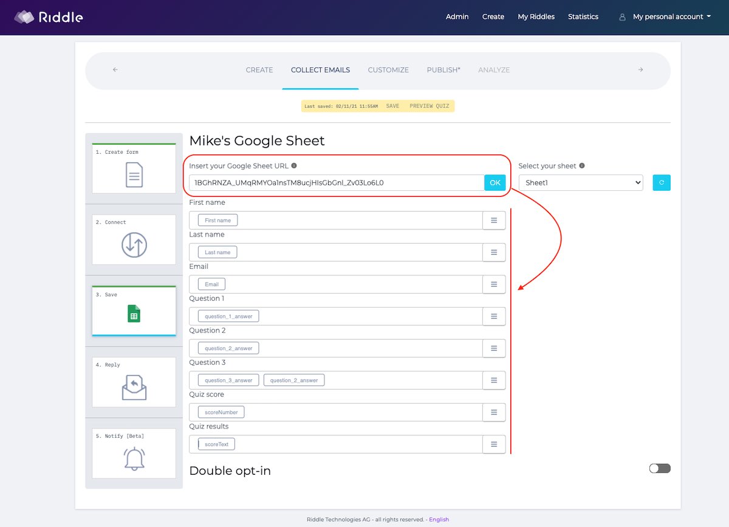Open the Question 2 field menu

click(494, 348)
